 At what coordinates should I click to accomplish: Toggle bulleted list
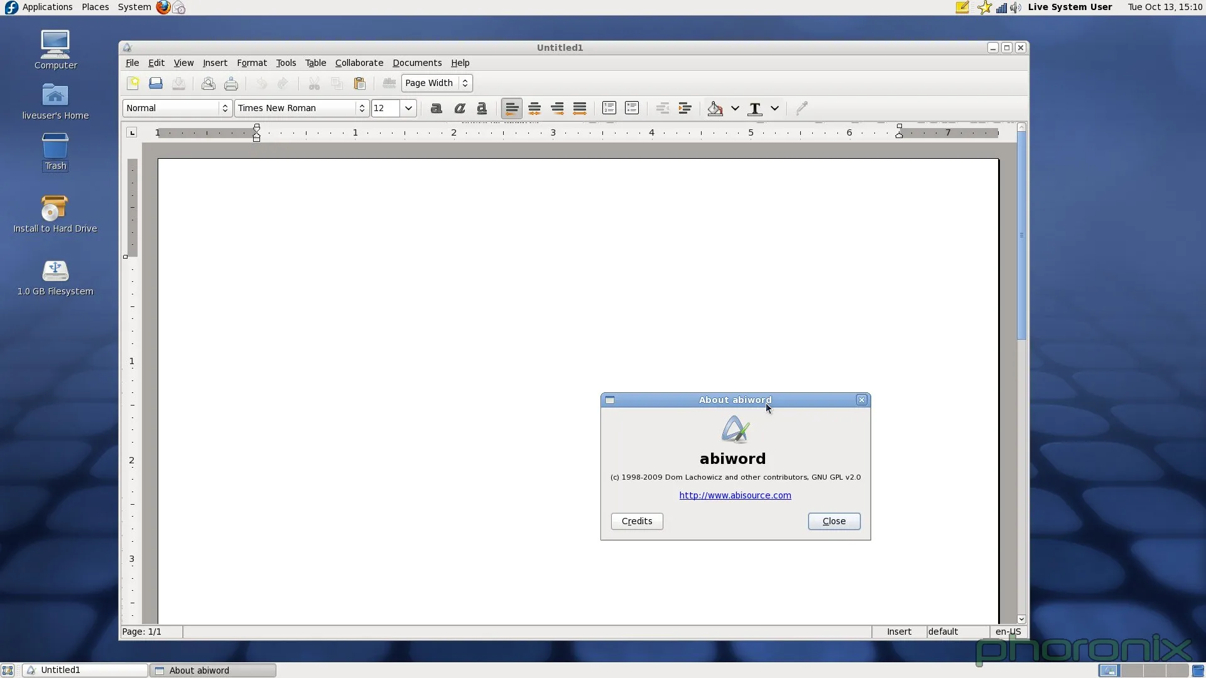tap(632, 108)
